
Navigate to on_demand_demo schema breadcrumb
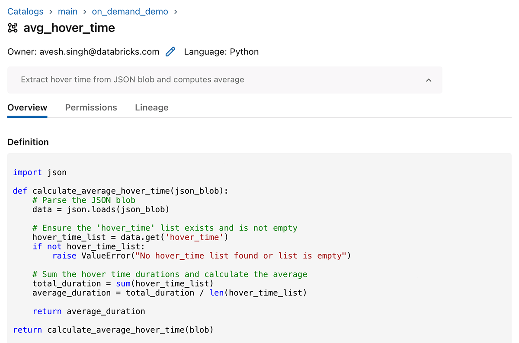(130, 12)
